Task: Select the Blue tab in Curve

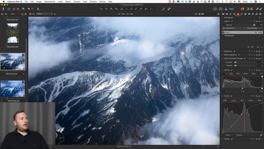Action: click(259, 100)
